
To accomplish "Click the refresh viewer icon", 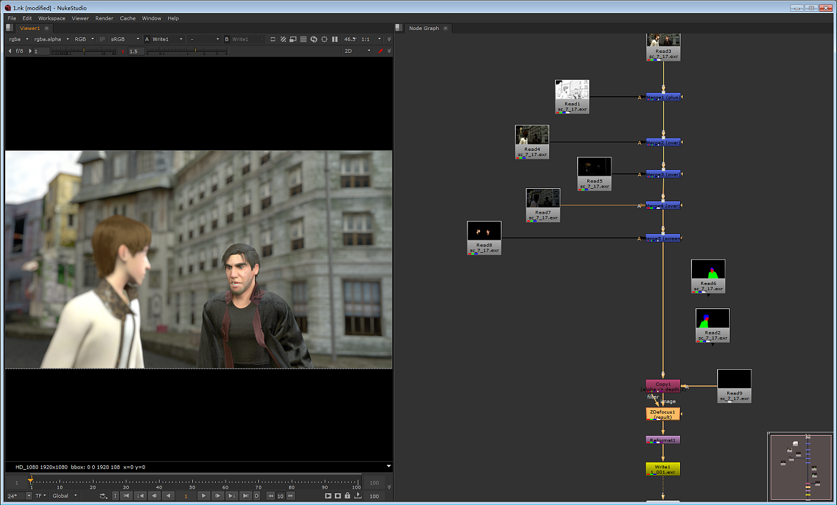I will 314,39.
